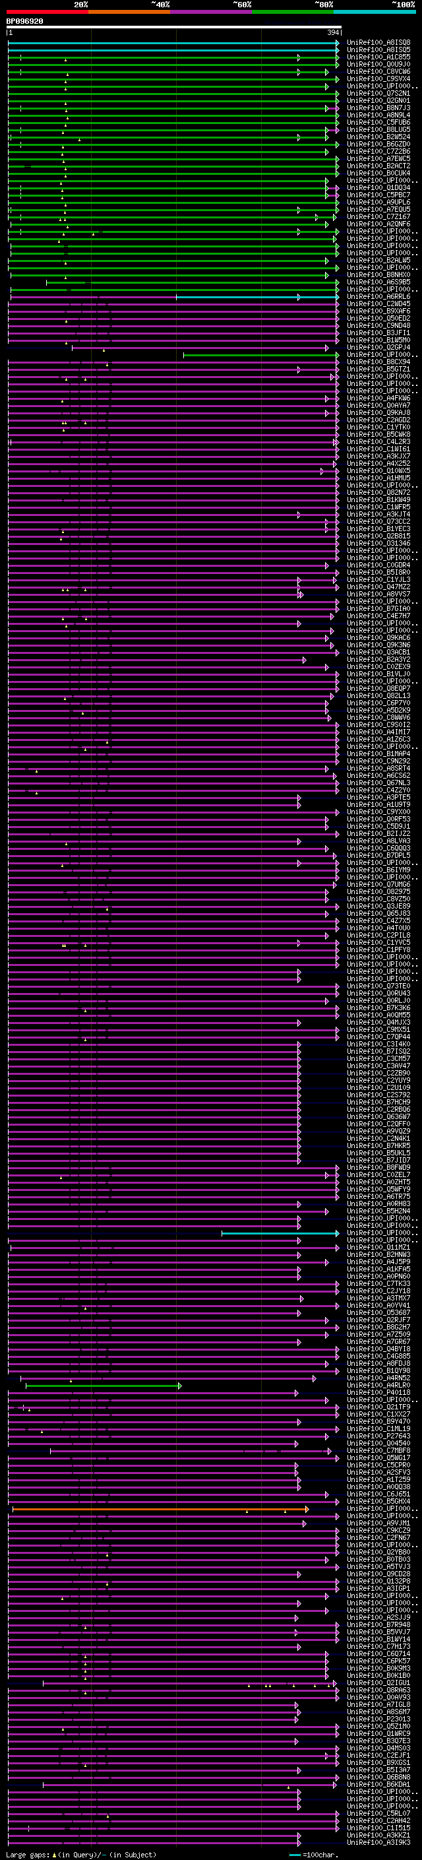Image resolution: width=422 pixels, height=1860 pixels.
Task: Select the UniRef100_B5GTZ1 label
Action: 378,369
